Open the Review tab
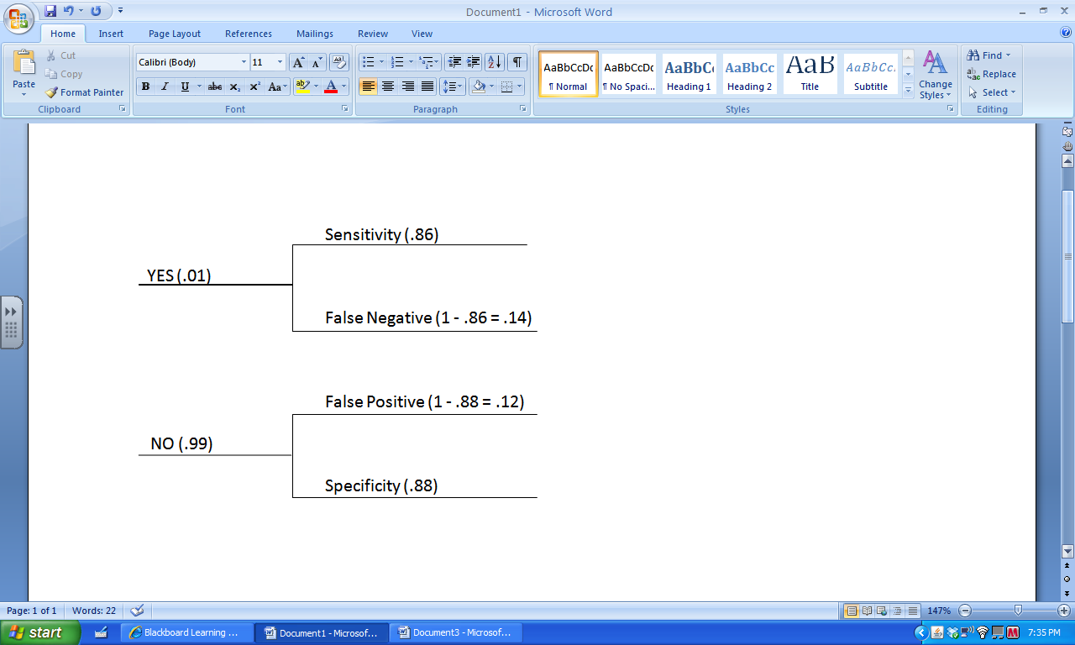Image resolution: width=1075 pixels, height=645 pixels. (373, 34)
